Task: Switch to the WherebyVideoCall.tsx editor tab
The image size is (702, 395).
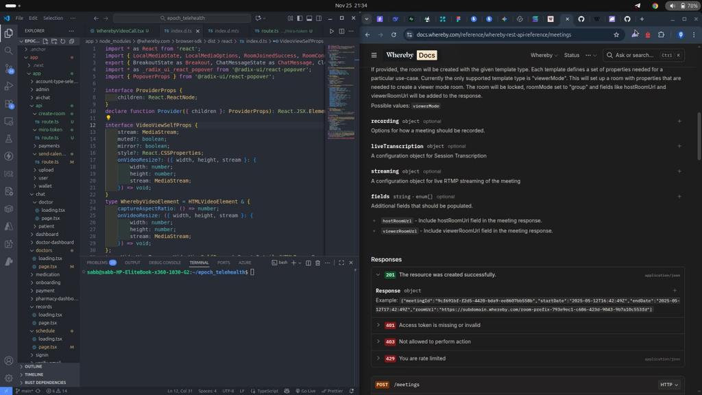Action: pyautogui.click(x=119, y=31)
